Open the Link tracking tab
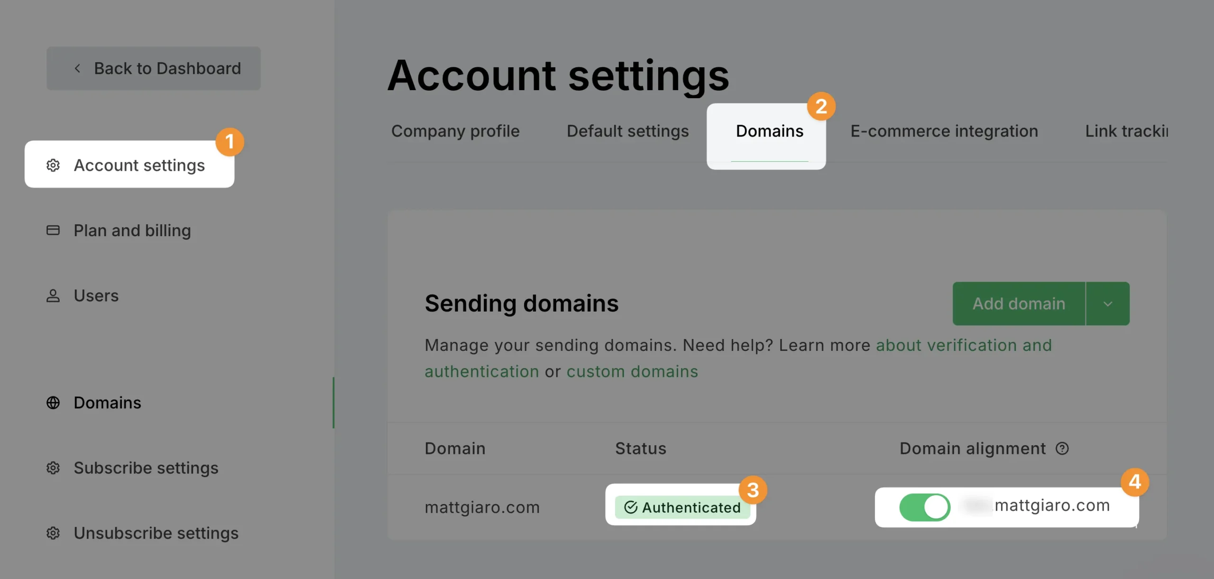This screenshot has width=1214, height=579. 1126,131
